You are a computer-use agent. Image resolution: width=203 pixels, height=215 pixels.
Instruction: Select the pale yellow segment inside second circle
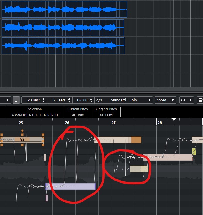point(139,169)
